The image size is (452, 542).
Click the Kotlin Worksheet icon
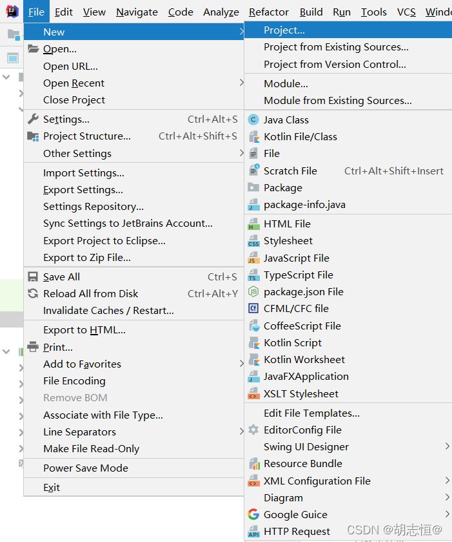coord(254,359)
